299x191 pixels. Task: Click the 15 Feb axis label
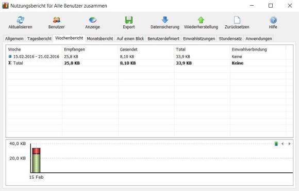click(36, 177)
